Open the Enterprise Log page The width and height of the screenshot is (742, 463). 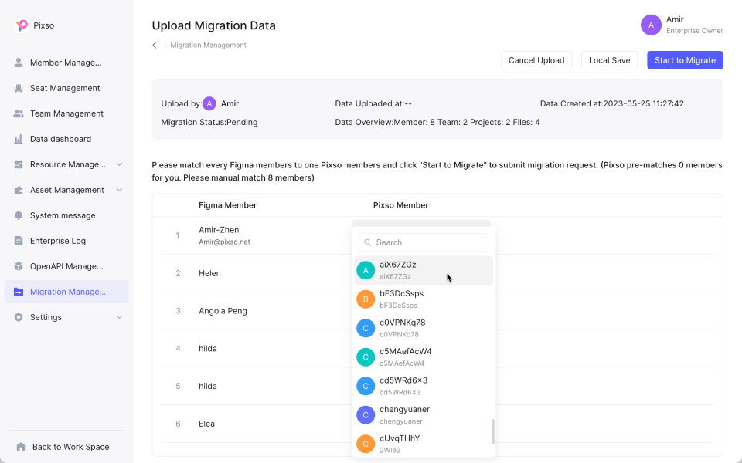(x=66, y=241)
